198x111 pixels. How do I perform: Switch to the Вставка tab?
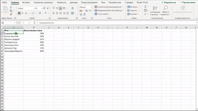point(26,2)
